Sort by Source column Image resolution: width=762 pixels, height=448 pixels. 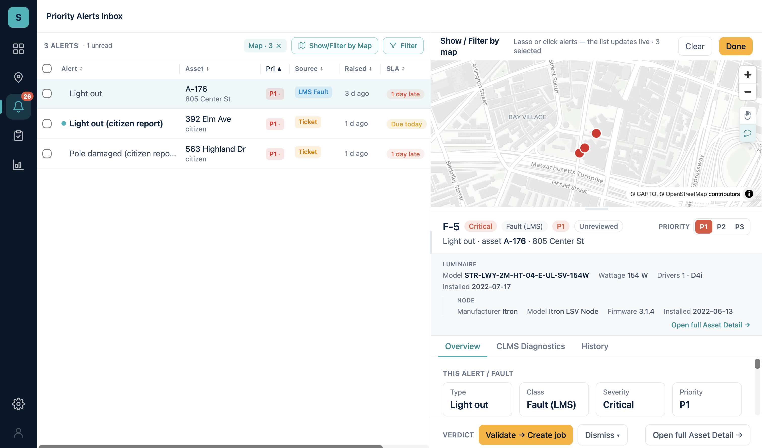(309, 69)
